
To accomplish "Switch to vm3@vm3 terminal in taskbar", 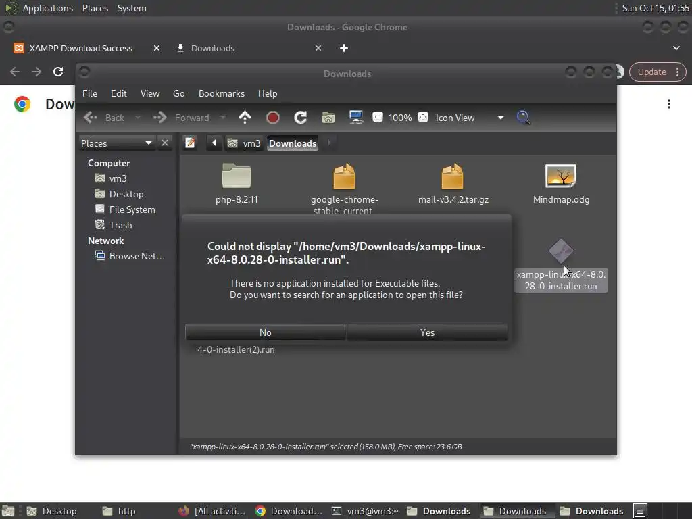I will coord(366,511).
